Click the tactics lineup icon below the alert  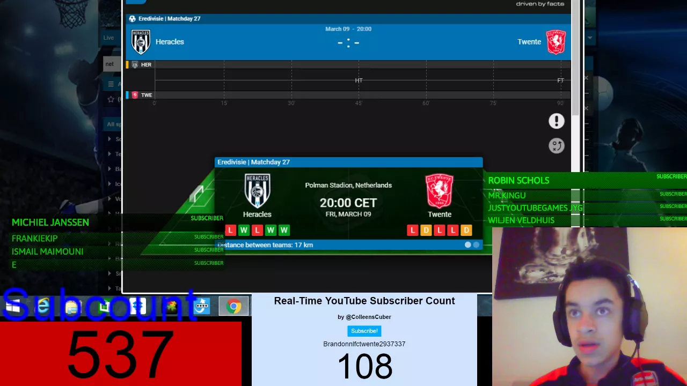pos(557,146)
